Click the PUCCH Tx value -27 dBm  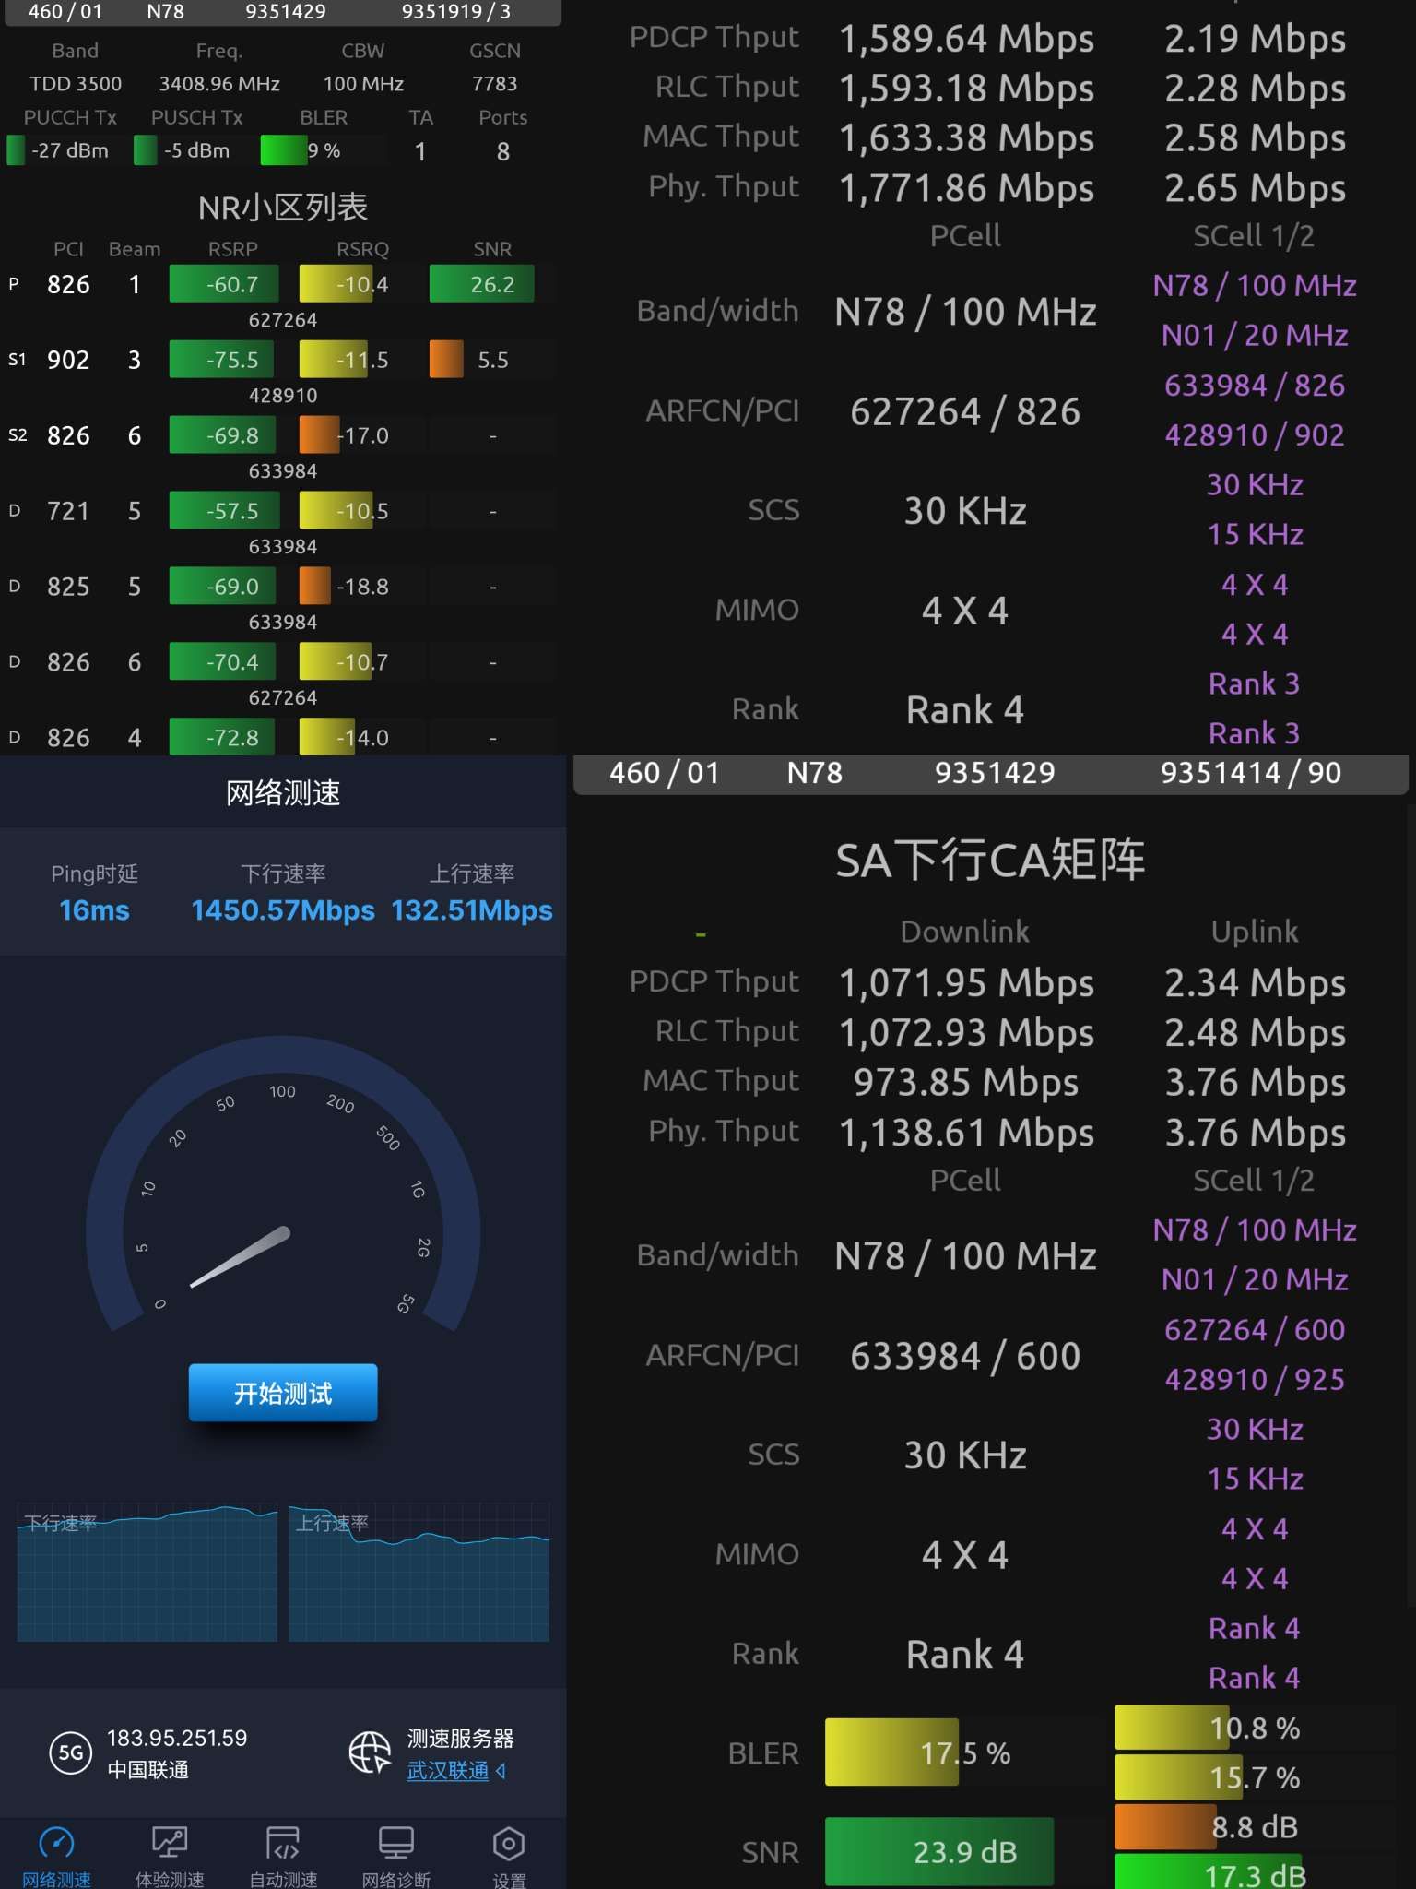tap(70, 150)
